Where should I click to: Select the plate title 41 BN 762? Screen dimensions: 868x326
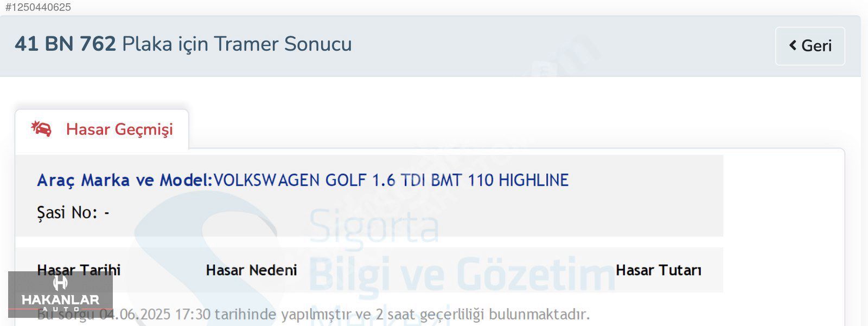(65, 44)
